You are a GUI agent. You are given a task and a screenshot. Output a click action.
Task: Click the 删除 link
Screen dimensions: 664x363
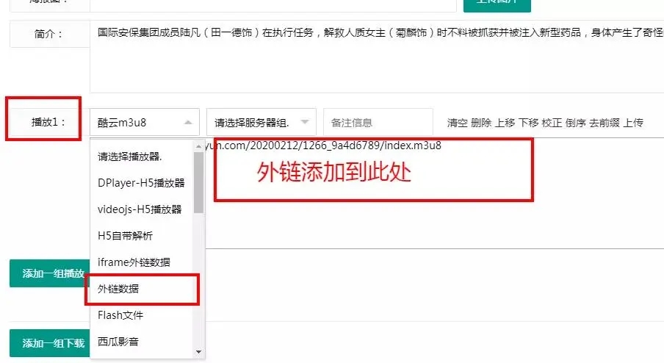tap(480, 123)
